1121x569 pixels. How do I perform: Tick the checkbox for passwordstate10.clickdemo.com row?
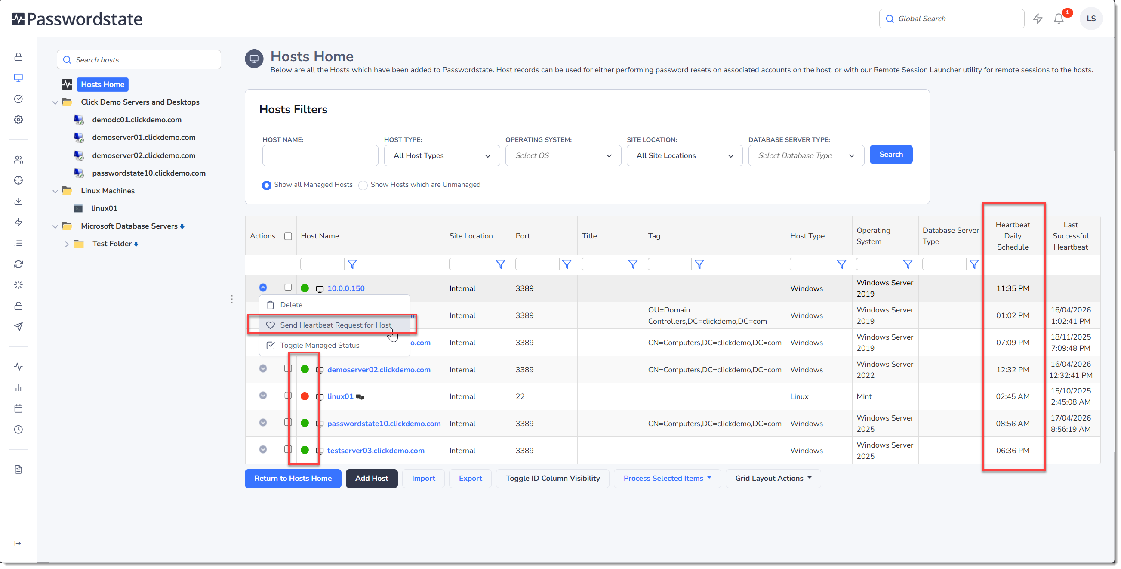click(x=288, y=423)
